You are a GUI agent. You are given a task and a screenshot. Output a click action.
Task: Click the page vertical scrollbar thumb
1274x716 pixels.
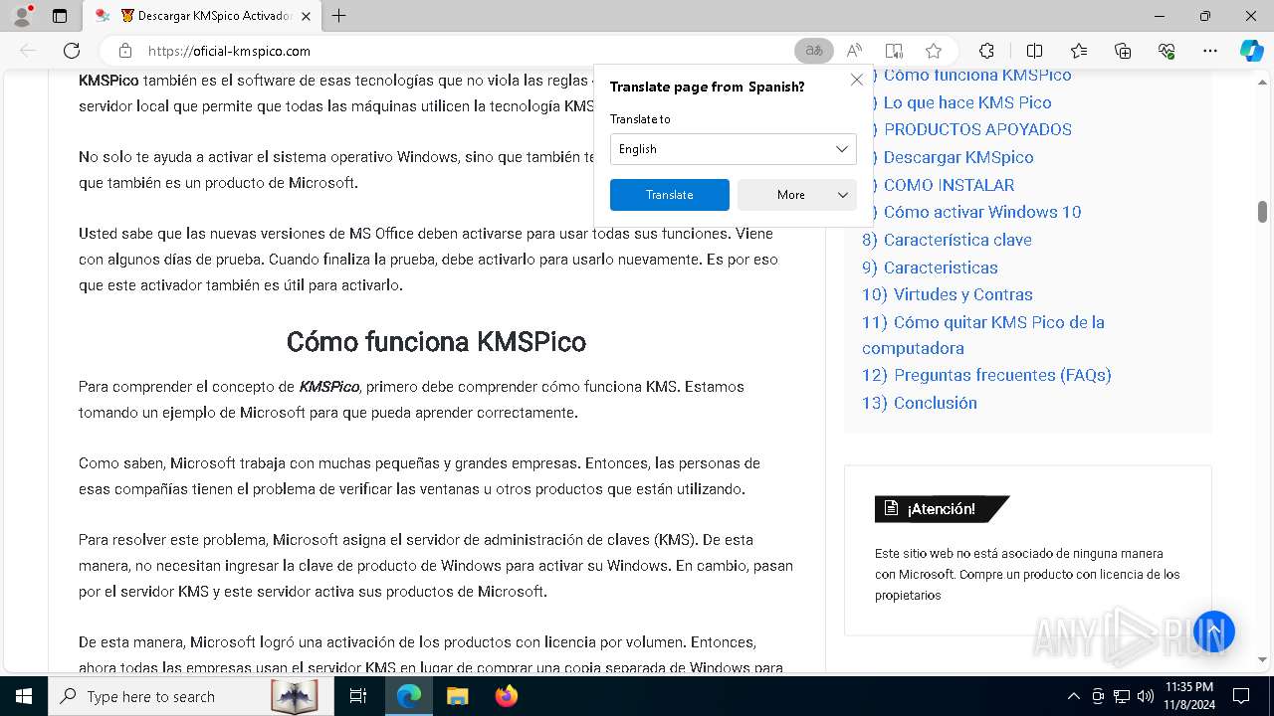1262,212
